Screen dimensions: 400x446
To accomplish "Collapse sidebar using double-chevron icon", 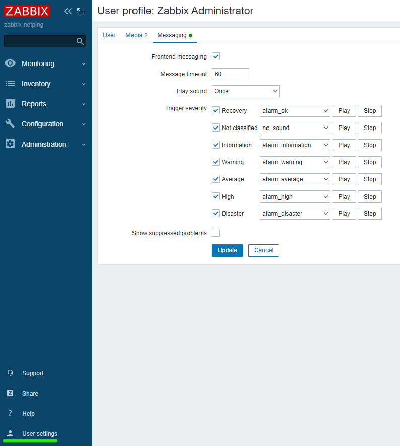I will [68, 11].
